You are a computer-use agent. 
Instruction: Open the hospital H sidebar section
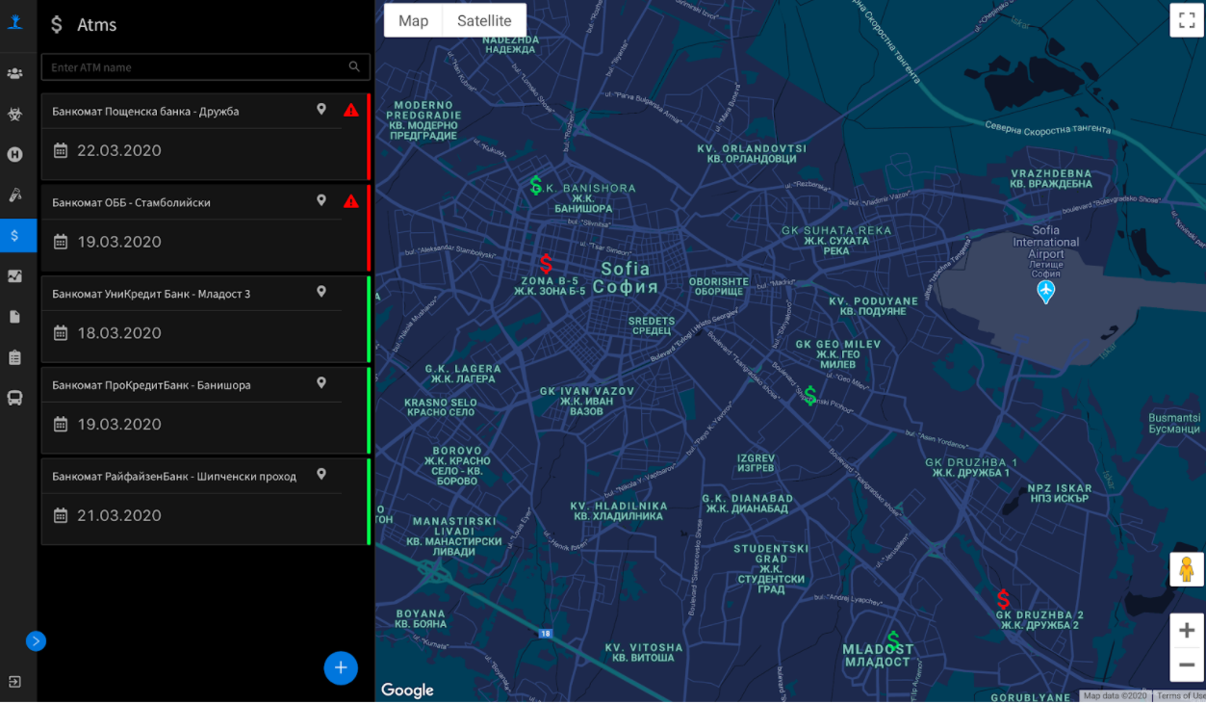click(14, 154)
